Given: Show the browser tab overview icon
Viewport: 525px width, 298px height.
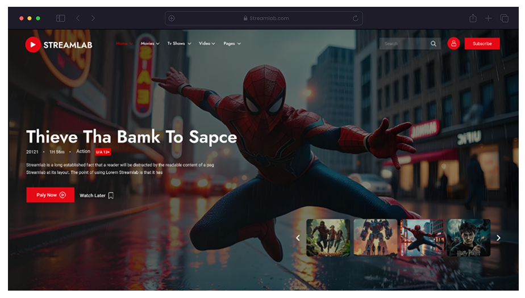Looking at the screenshot, I should point(504,18).
